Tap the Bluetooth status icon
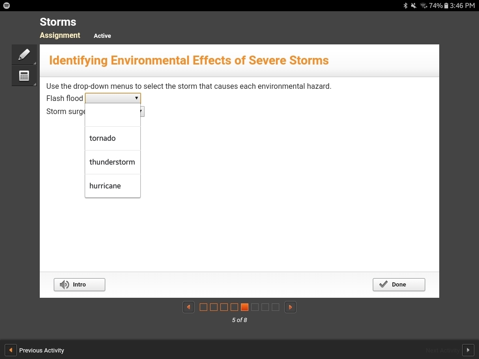Image resolution: width=479 pixels, height=359 pixels. [x=406, y=6]
